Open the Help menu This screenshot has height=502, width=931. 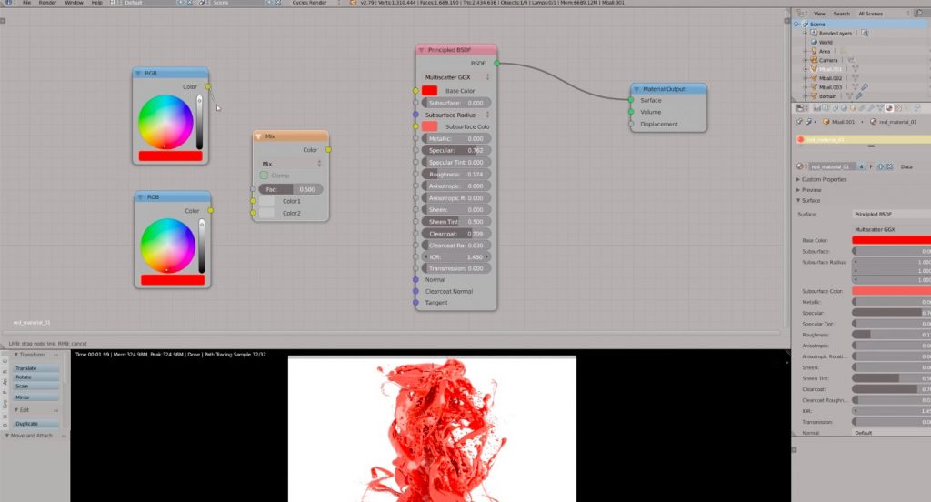tap(96, 3)
